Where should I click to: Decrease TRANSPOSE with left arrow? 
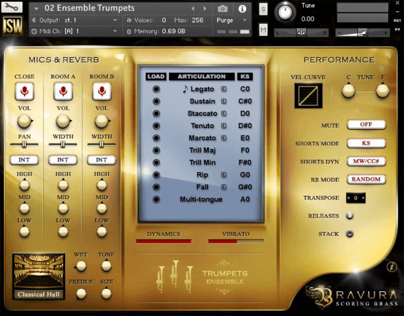[x=349, y=198]
